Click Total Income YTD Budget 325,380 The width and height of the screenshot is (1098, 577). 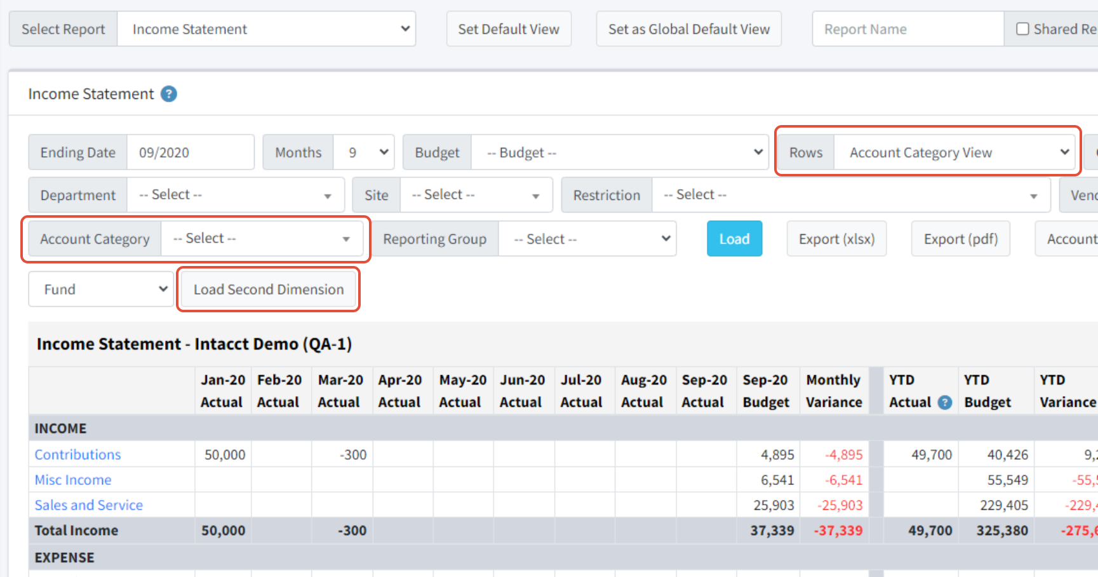click(1002, 531)
